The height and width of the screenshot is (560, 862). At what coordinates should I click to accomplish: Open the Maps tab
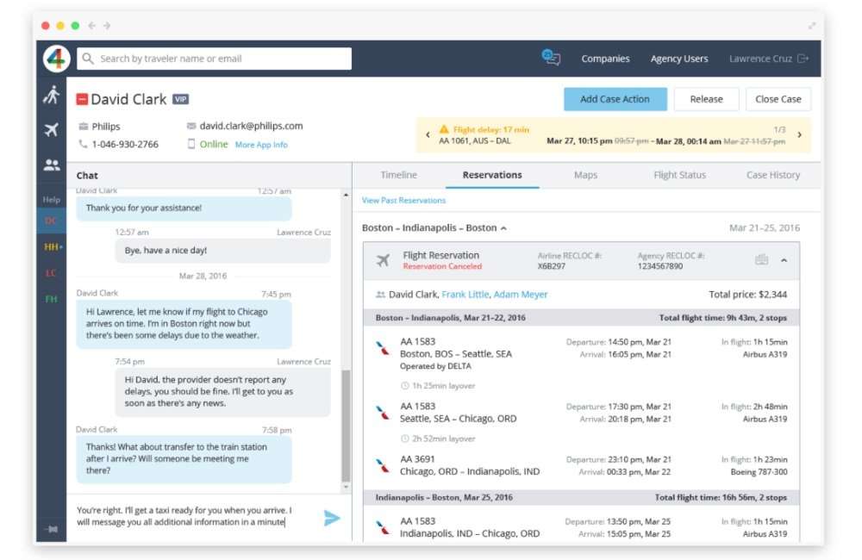[585, 175]
